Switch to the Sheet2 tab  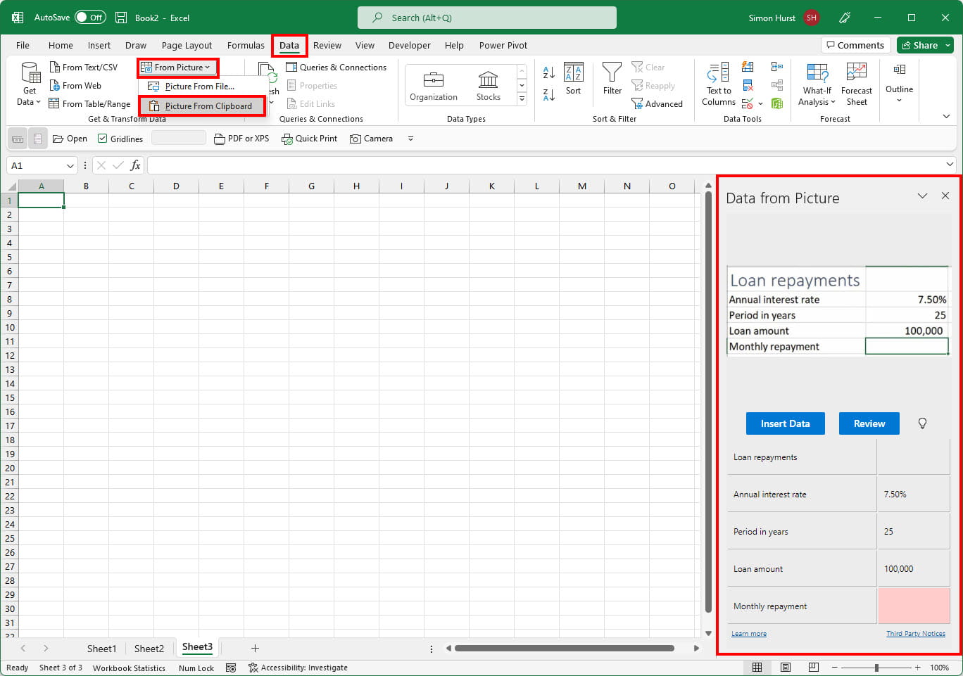pos(149,649)
